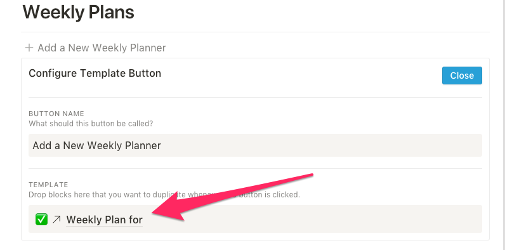
Task: Click the What should this button be called hint
Action: pos(91,123)
